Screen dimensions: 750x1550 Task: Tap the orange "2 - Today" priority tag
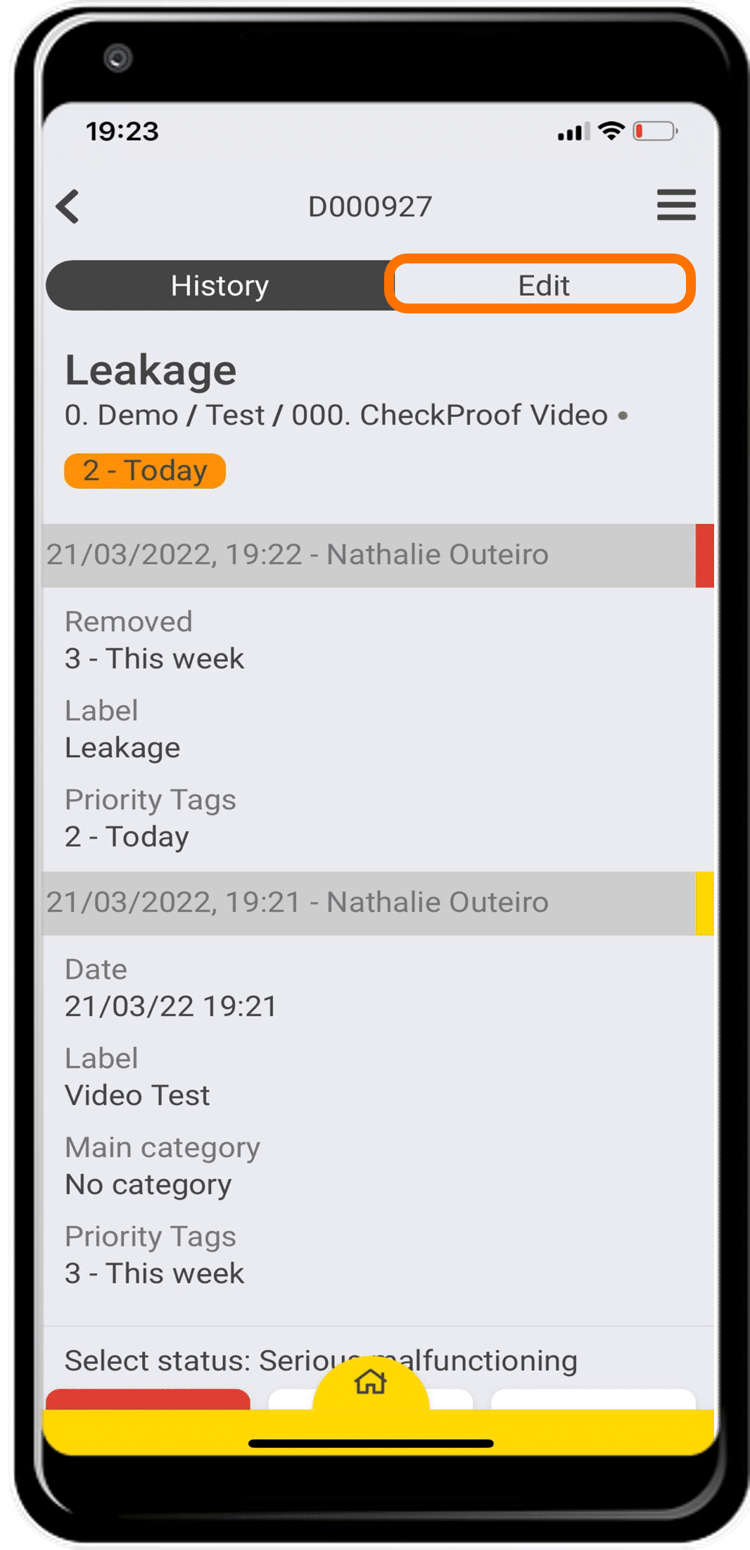tap(145, 470)
